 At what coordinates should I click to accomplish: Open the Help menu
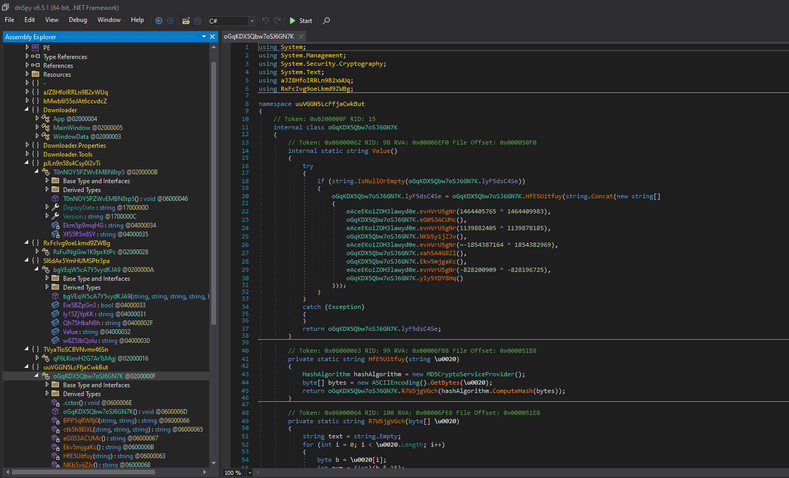pos(137,20)
